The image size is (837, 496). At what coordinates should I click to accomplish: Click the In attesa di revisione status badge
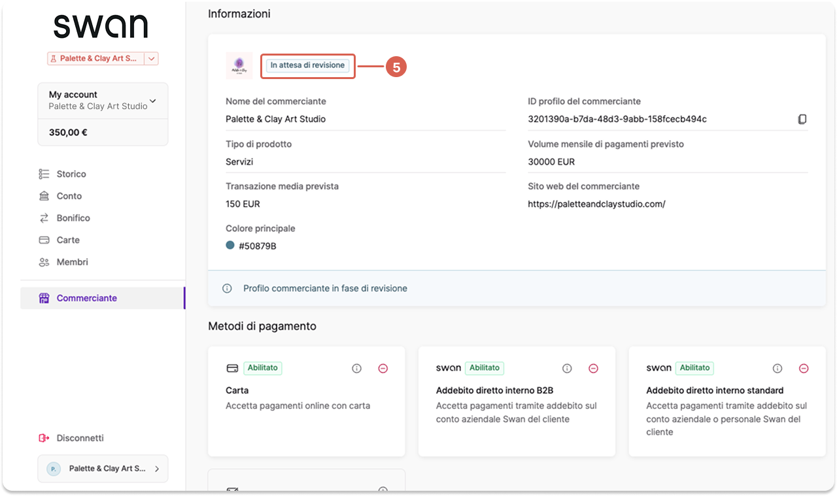point(307,65)
